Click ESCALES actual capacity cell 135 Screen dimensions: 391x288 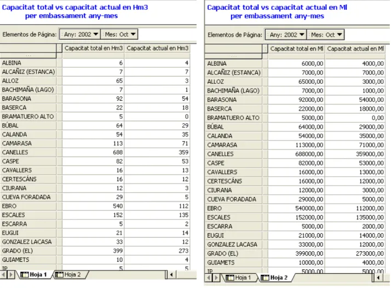(x=157, y=215)
